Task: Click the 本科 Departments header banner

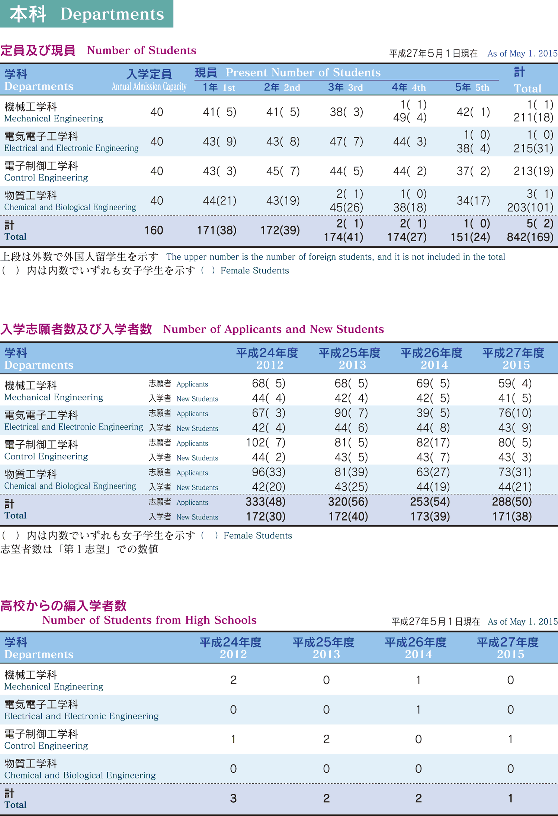Action: tap(87, 14)
